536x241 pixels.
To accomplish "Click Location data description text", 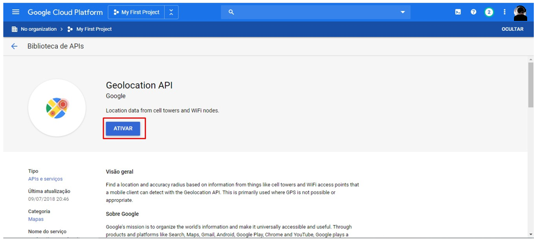I will 163,111.
